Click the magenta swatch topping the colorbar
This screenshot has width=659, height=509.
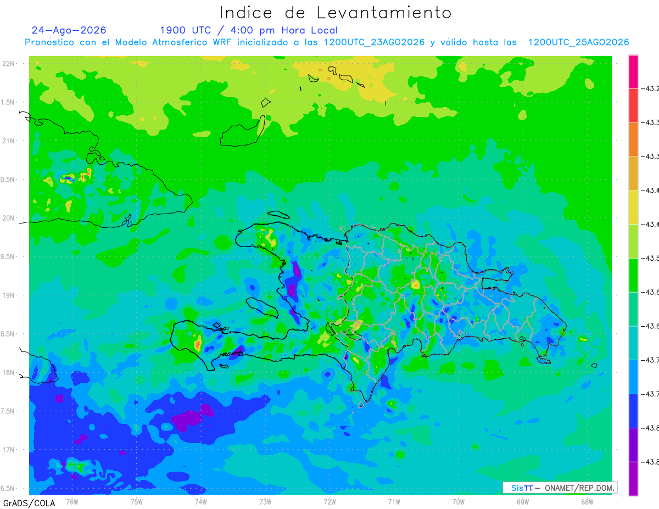click(x=633, y=71)
